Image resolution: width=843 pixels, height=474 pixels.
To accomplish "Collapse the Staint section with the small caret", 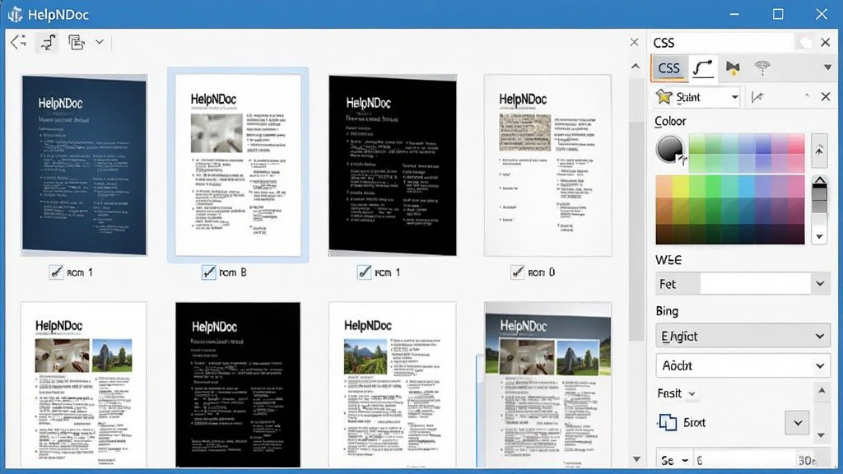I will (x=807, y=96).
